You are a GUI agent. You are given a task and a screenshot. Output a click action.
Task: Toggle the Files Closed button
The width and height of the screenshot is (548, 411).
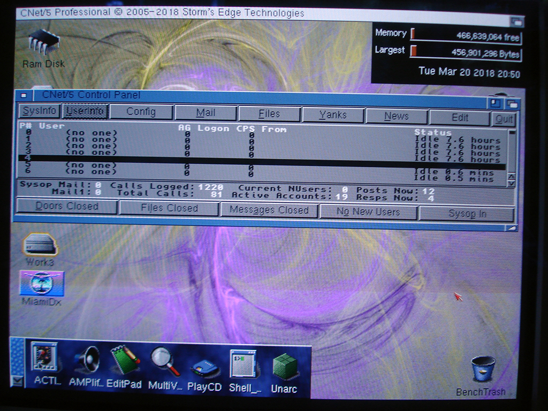pyautogui.click(x=170, y=208)
